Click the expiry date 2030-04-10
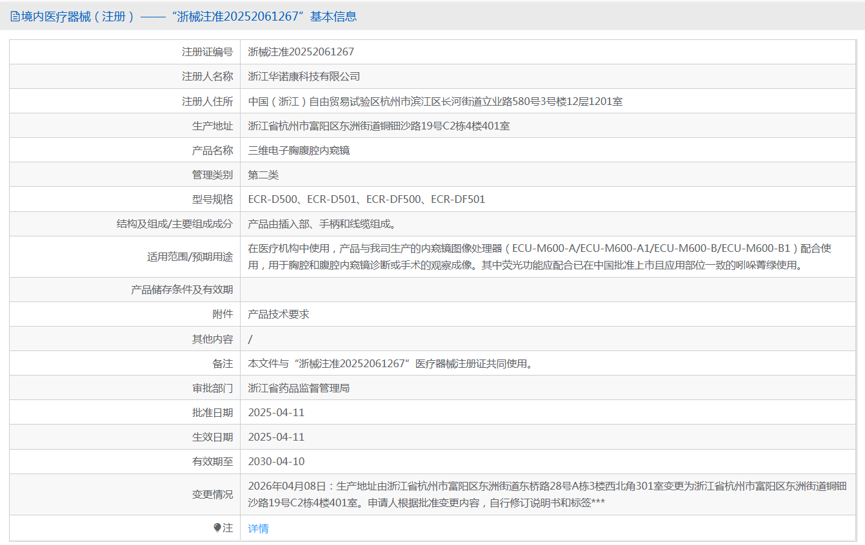Screen dimensions: 865x545 pos(276,461)
